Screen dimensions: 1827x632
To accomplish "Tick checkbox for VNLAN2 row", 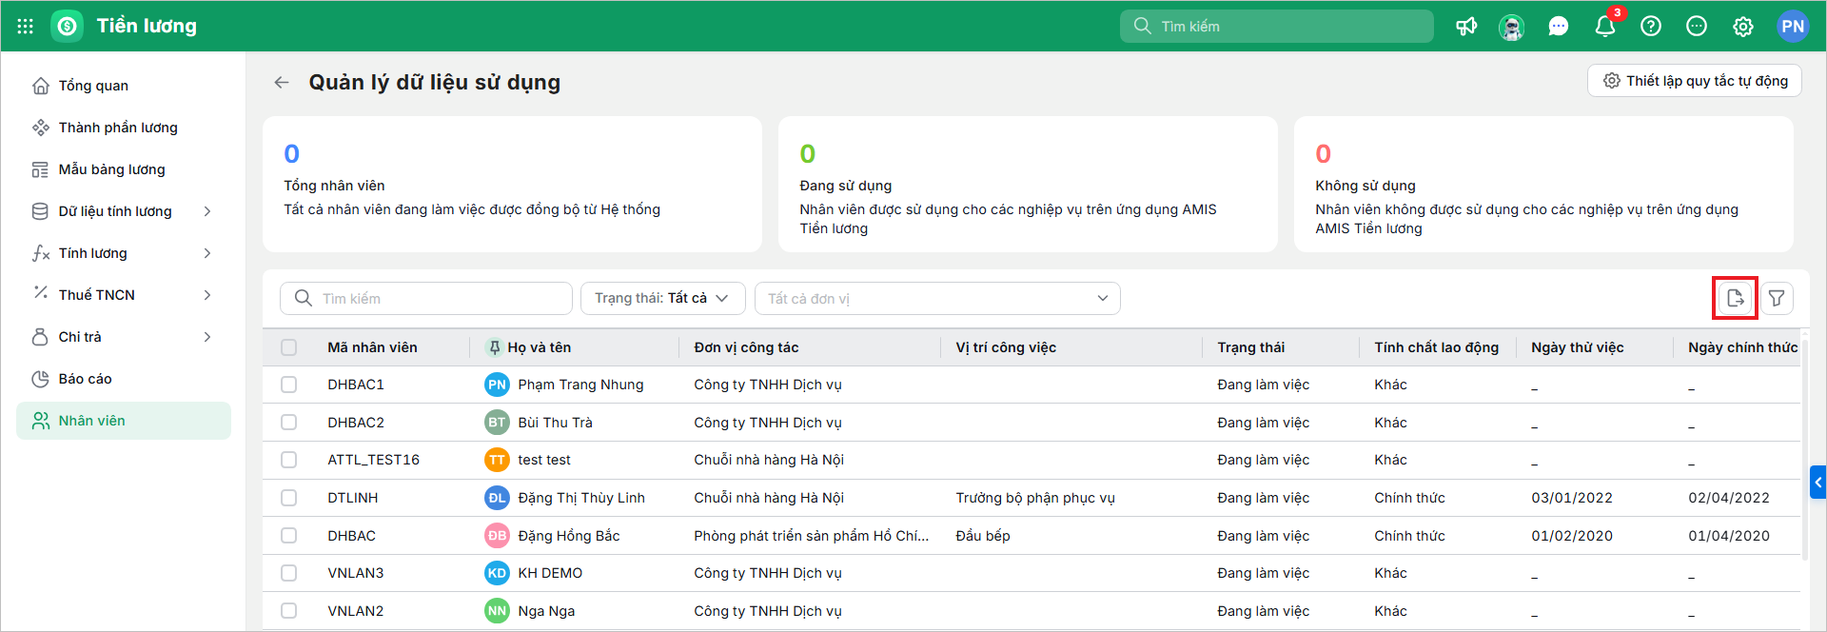I will 288,611.
